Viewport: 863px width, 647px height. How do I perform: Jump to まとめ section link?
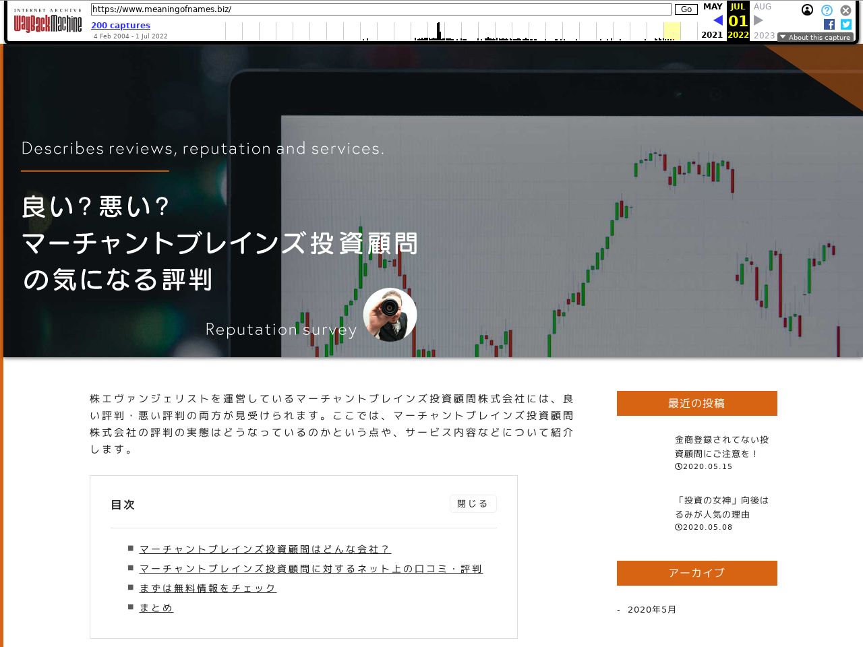pyautogui.click(x=156, y=608)
